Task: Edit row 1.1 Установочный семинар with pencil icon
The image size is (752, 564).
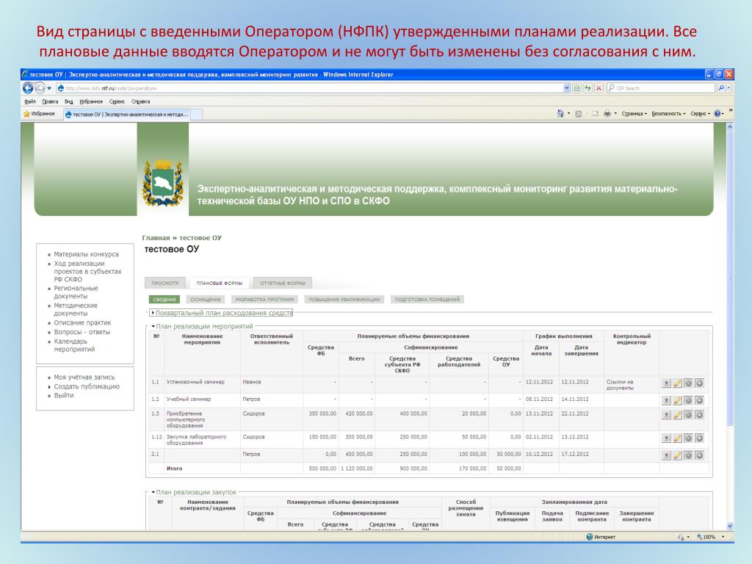Action: (x=677, y=383)
